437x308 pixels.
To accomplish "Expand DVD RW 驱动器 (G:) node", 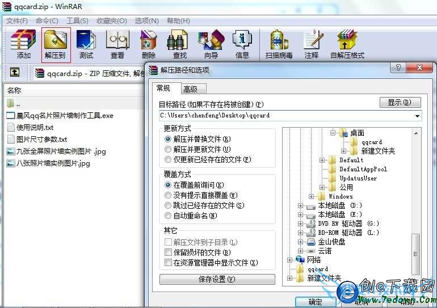I will [x=300, y=223].
